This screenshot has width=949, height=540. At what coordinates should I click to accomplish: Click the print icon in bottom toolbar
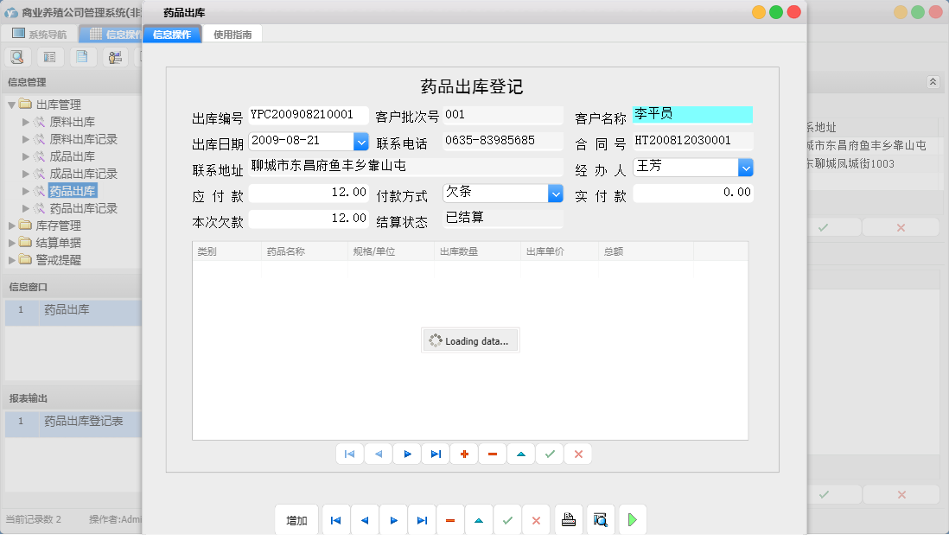tap(568, 520)
